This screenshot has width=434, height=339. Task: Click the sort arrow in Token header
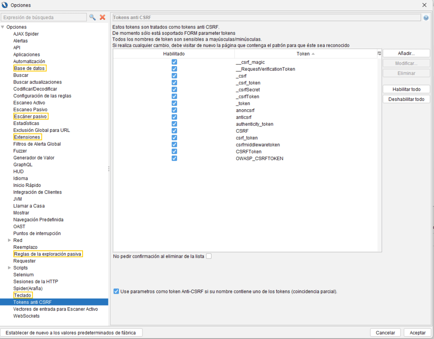313,54
